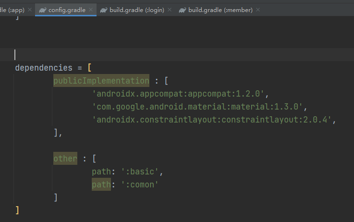
Task: Click the Gradle icon on build.gradle (:login) tab
Action: (104, 10)
